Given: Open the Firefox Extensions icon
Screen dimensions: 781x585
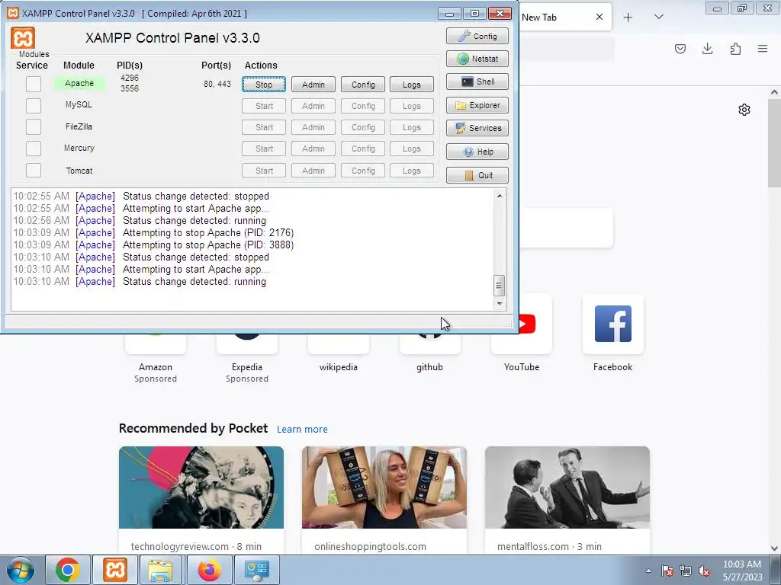Looking at the screenshot, I should 735,49.
